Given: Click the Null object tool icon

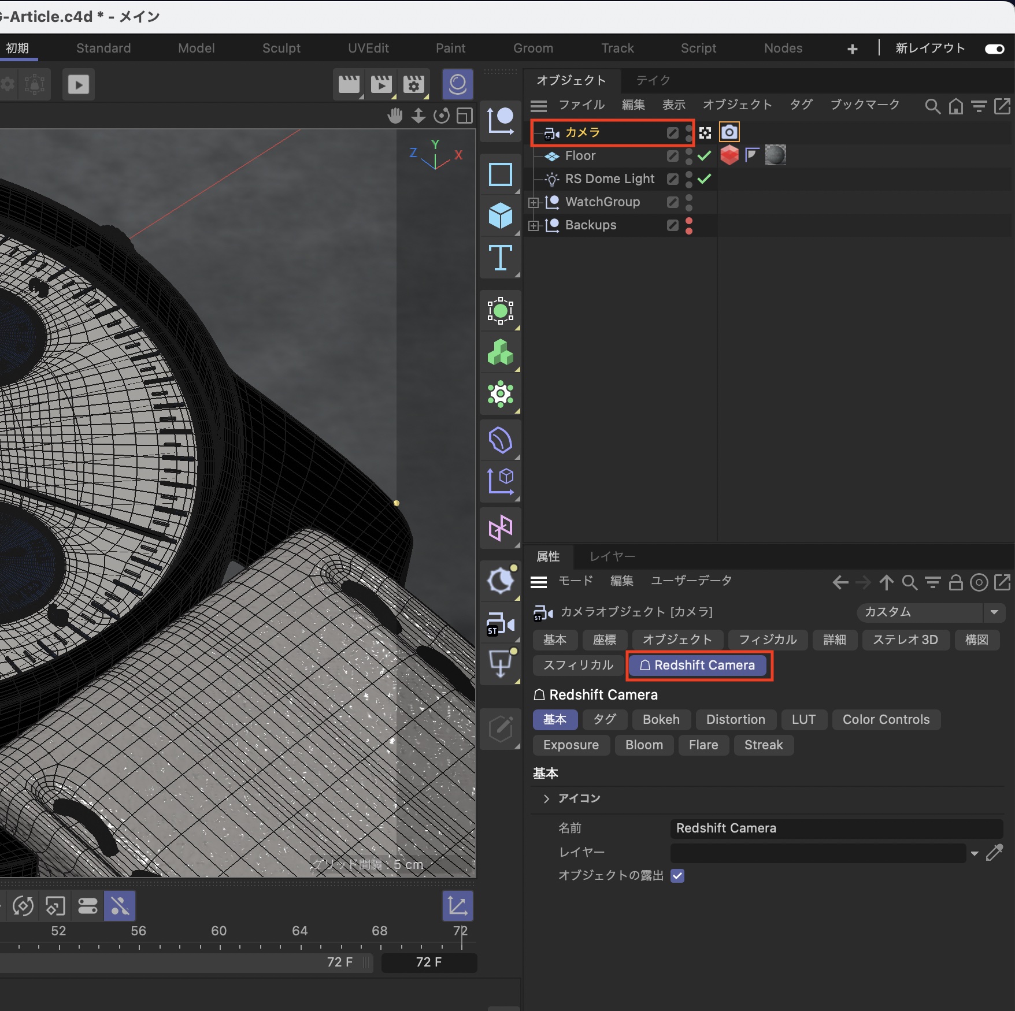Looking at the screenshot, I should click(500, 121).
